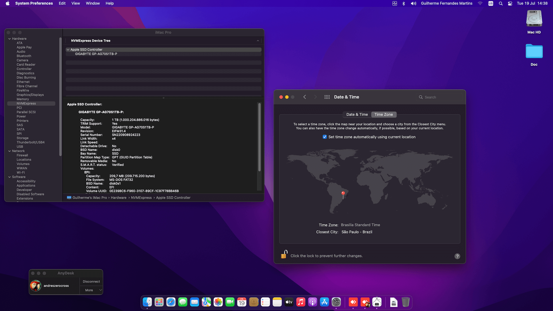Open Calendar app in the Dock
This screenshot has height=311, width=553.
pos(242,302)
